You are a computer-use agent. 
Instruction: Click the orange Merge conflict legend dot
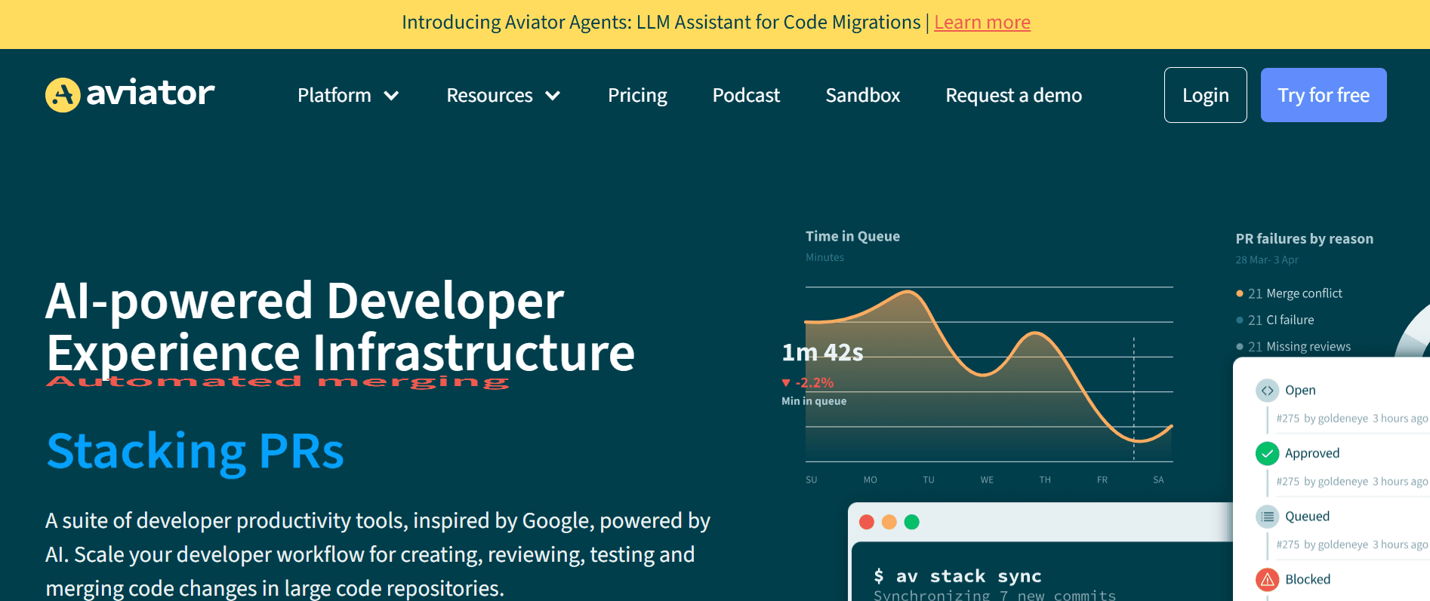point(1240,293)
